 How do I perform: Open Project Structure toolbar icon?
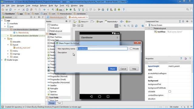pos(103,9)
